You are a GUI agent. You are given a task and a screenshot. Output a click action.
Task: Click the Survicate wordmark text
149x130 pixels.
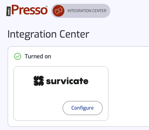tap(67, 81)
